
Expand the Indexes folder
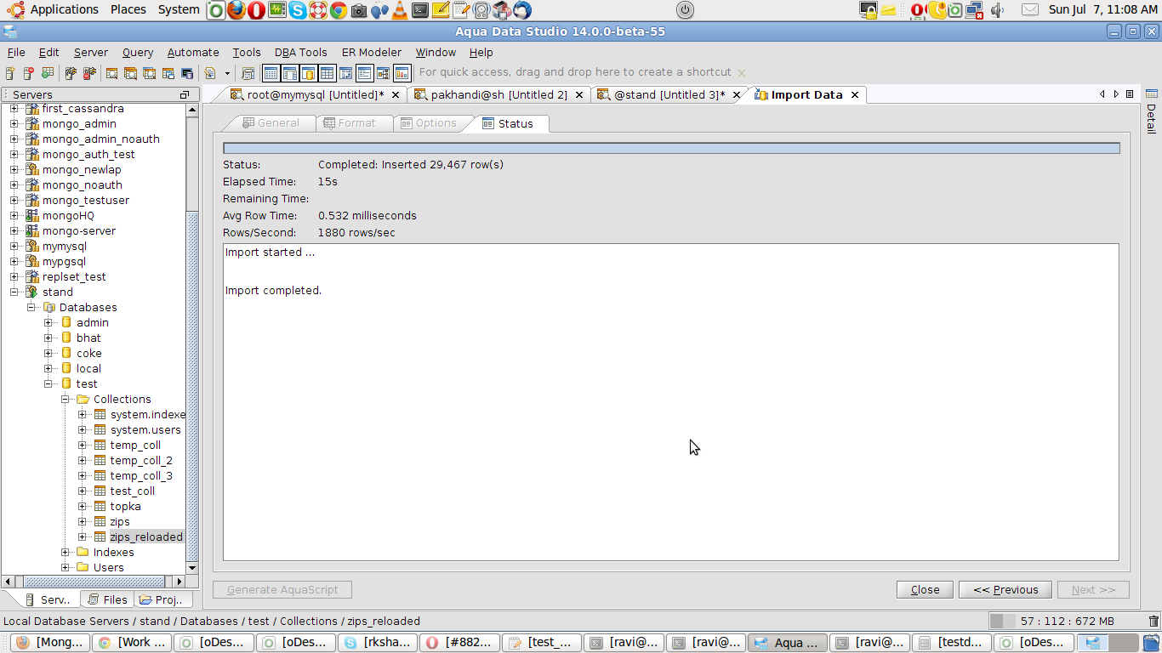tap(65, 552)
